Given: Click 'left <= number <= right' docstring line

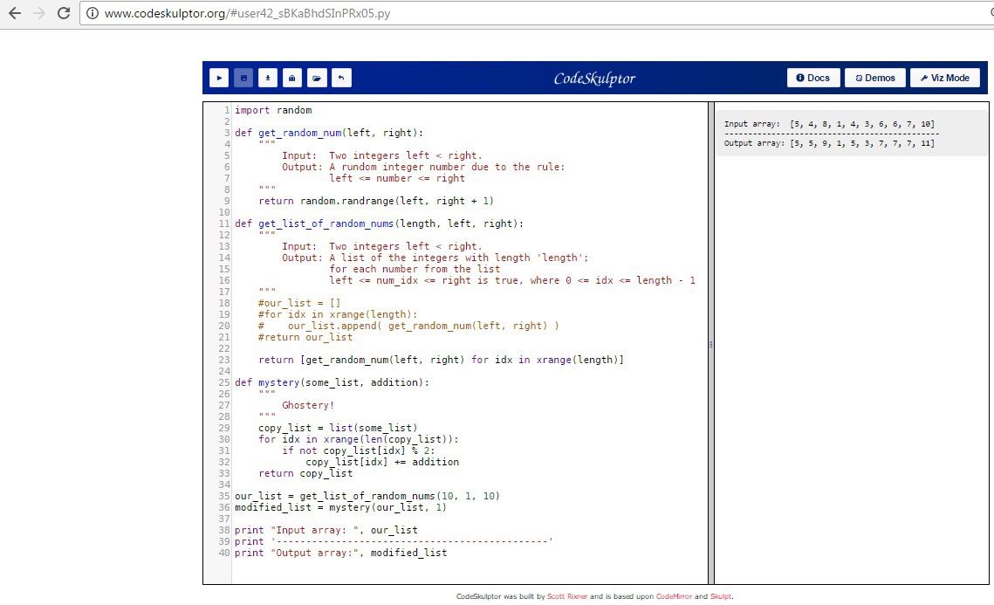Looking at the screenshot, I should point(397,178).
